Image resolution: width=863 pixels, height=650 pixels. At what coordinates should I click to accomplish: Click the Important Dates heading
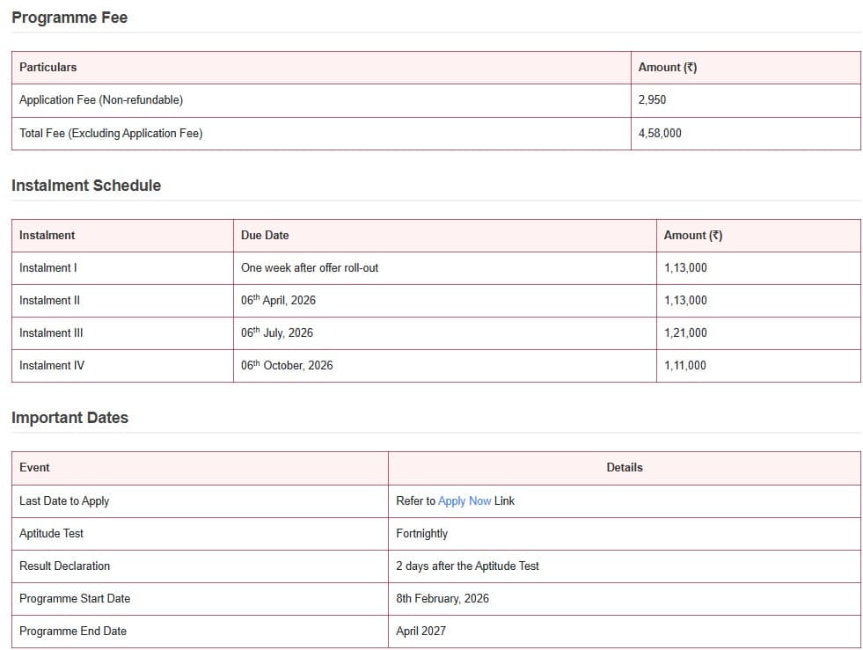69,418
